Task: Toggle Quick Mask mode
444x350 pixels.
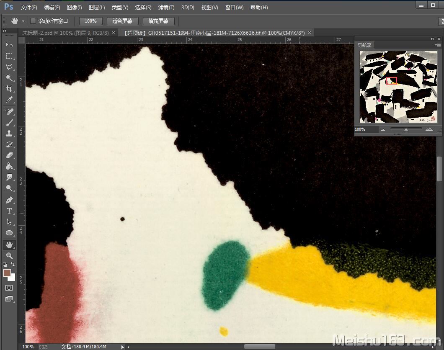Action: 9,288
